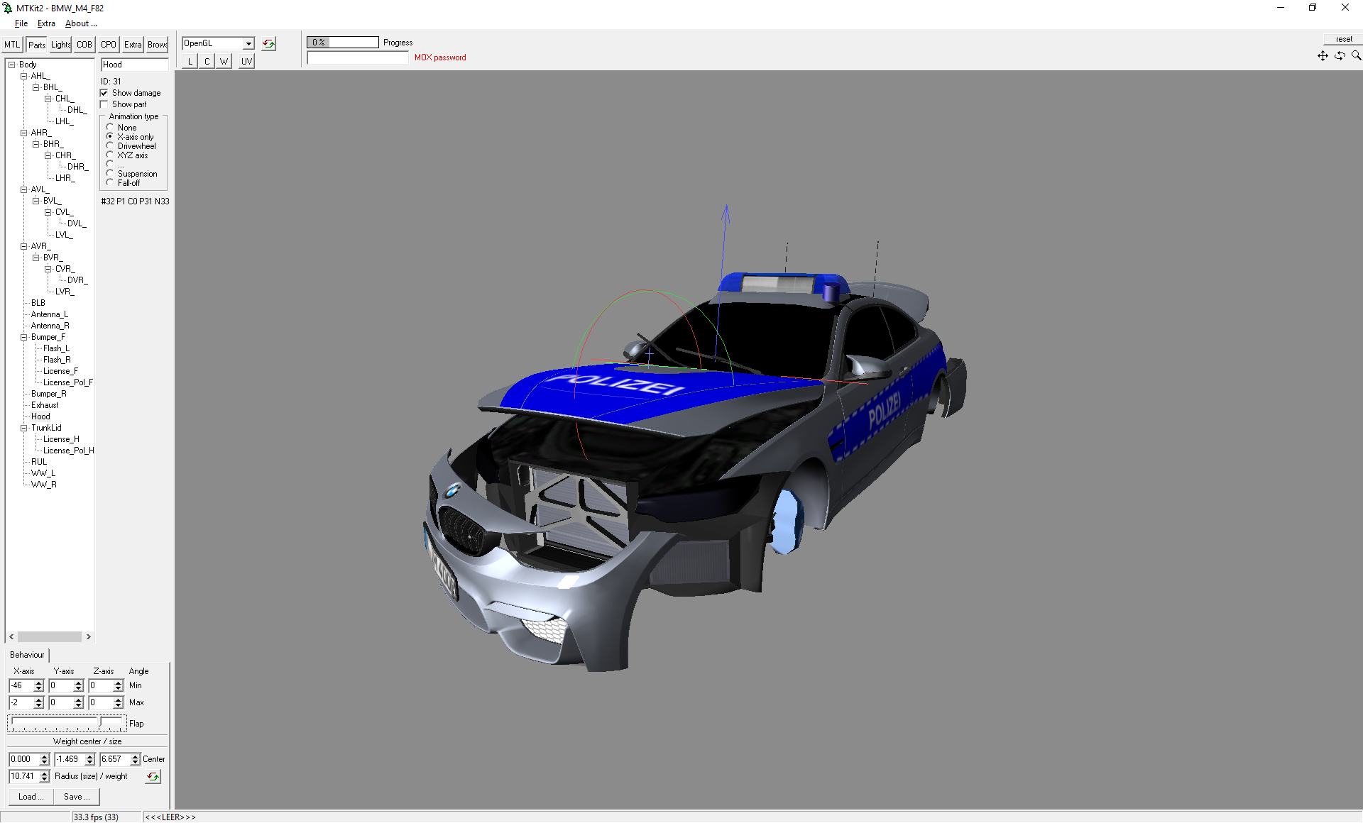Image resolution: width=1363 pixels, height=823 pixels.
Task: Select the WW_R tree item
Action: click(x=43, y=485)
